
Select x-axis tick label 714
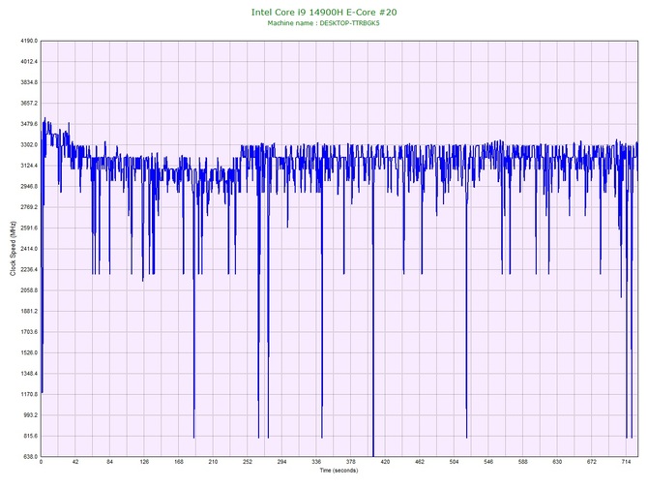(x=626, y=462)
